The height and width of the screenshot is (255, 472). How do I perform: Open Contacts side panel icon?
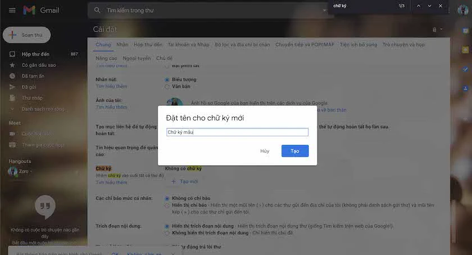coord(465,88)
